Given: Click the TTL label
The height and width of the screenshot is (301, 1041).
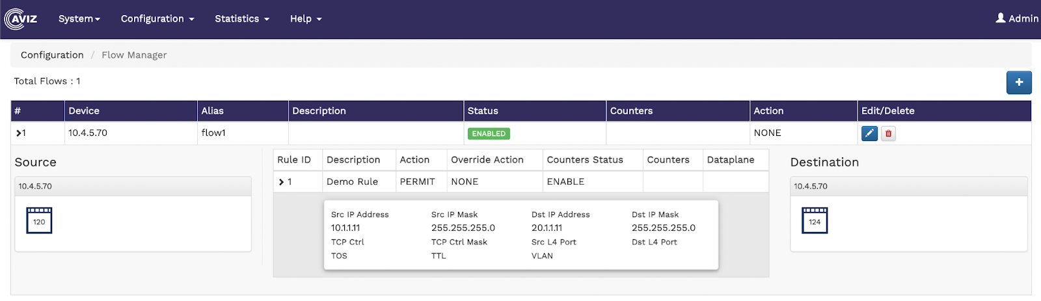Looking at the screenshot, I should point(439,256).
